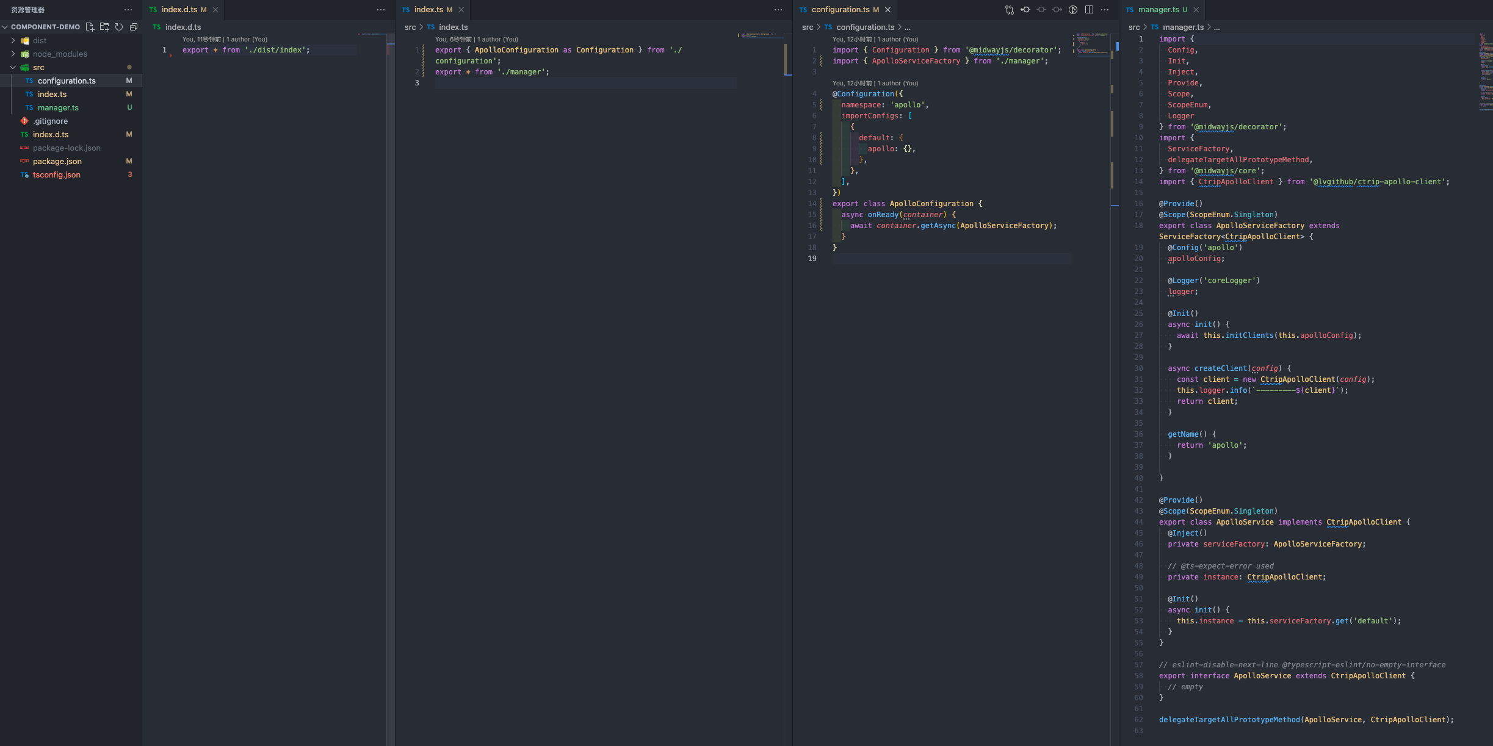Open previous revision of configuration.ts
The width and height of the screenshot is (1493, 746).
click(1025, 10)
